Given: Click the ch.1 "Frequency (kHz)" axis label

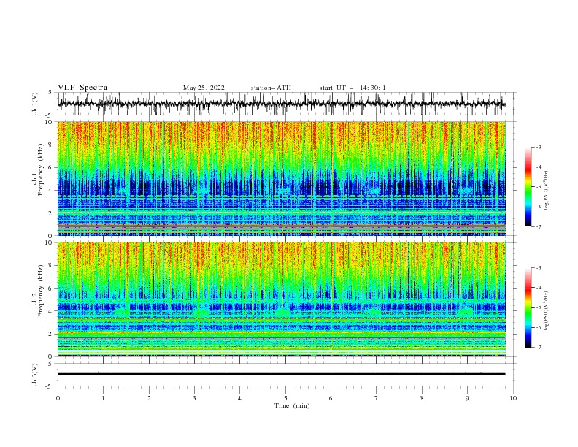Looking at the screenshot, I should (x=41, y=169).
